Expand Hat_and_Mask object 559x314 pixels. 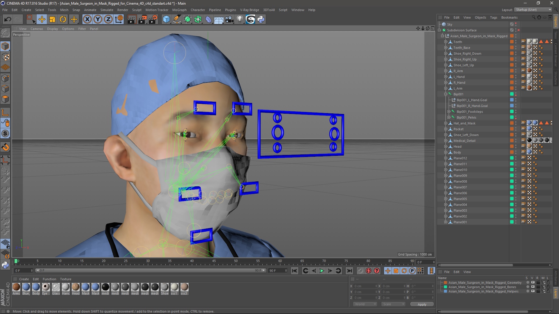click(445, 123)
